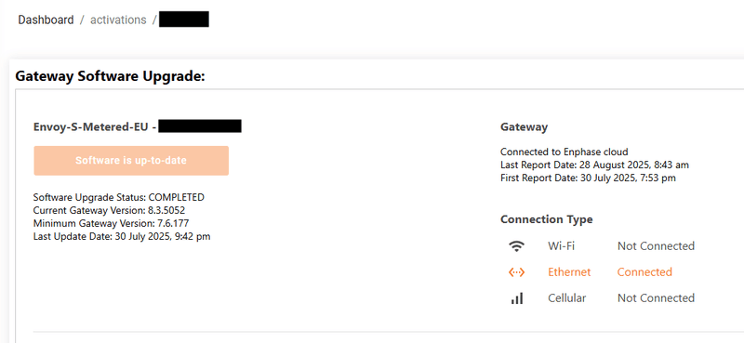This screenshot has width=744, height=343.
Task: Click the Wi-Fi Not Connected status
Action: pos(656,246)
